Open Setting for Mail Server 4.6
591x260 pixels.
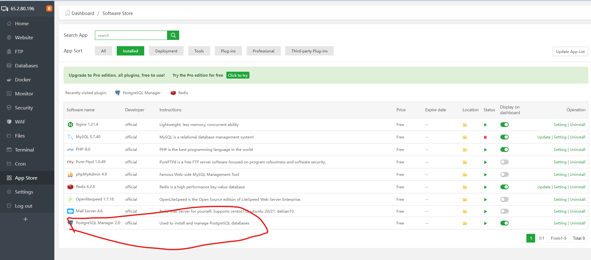pyautogui.click(x=560, y=211)
